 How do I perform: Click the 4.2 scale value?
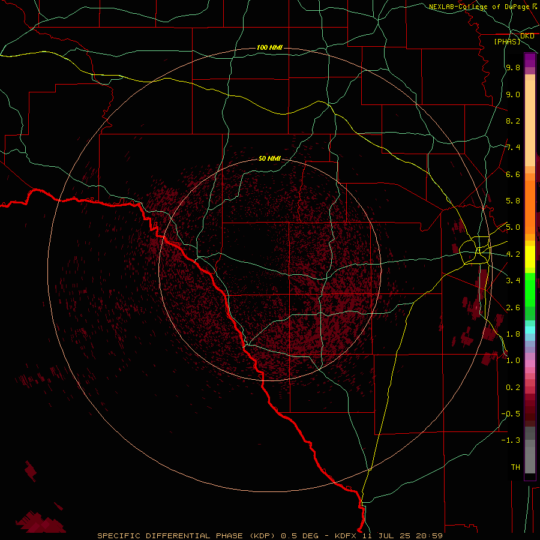click(x=513, y=254)
